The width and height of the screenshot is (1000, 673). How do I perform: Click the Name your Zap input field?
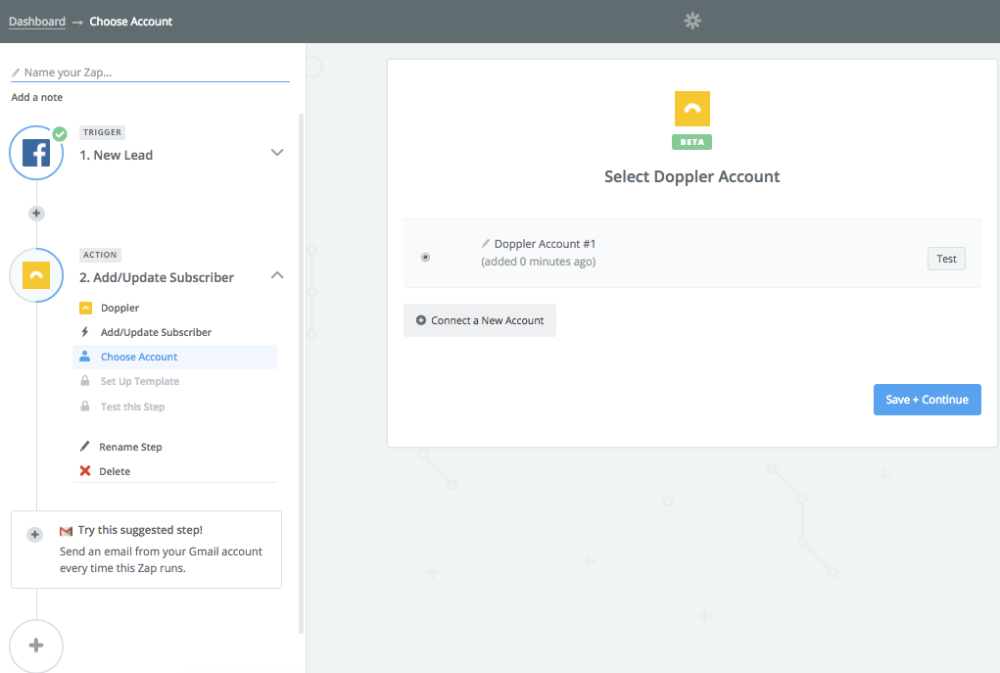click(x=151, y=72)
